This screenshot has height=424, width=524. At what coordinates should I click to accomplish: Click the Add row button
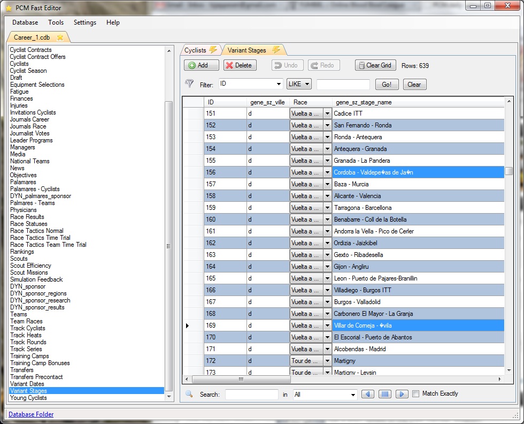(202, 65)
